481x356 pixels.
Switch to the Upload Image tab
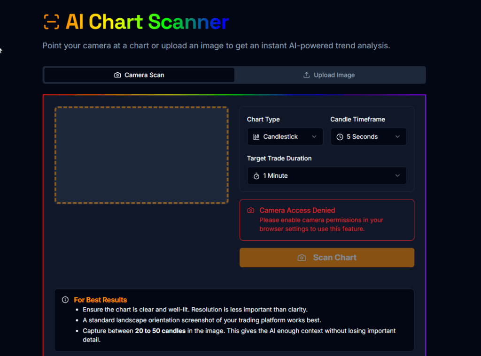(x=330, y=75)
